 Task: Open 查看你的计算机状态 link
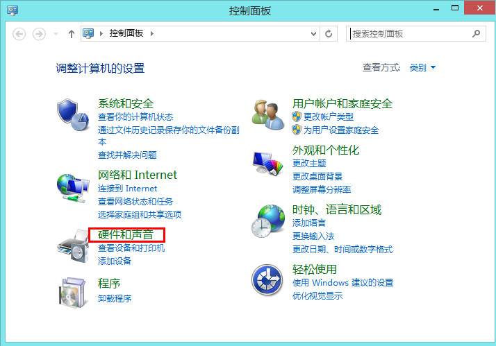[x=135, y=116]
